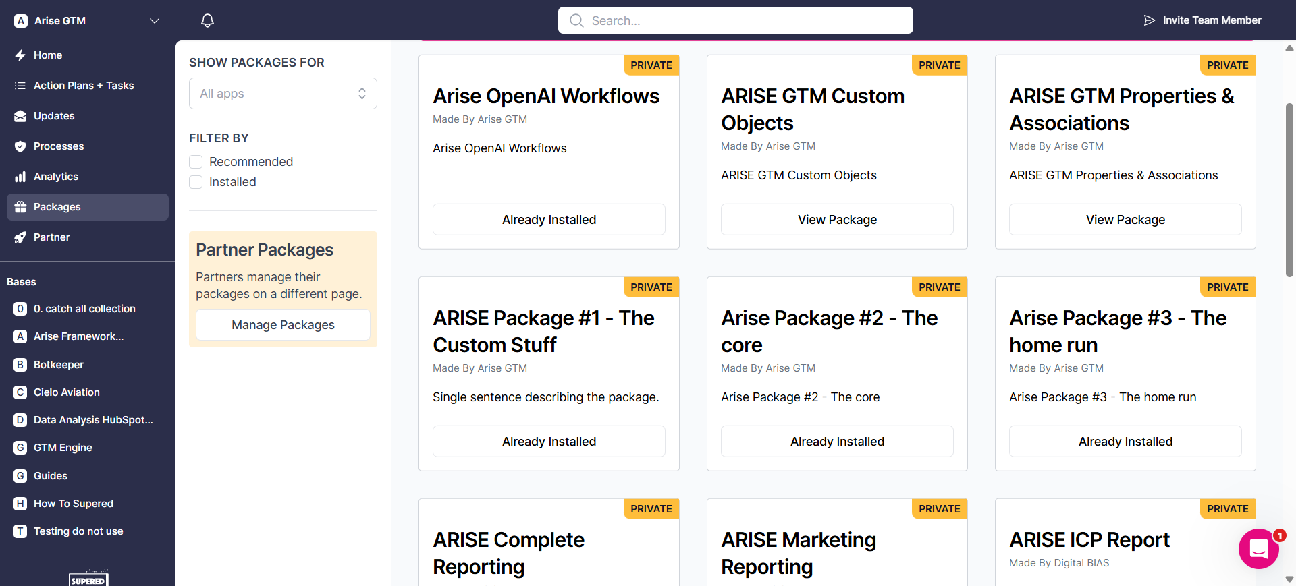Click the Updates inbox icon
Image resolution: width=1296 pixels, height=586 pixels.
coord(20,116)
